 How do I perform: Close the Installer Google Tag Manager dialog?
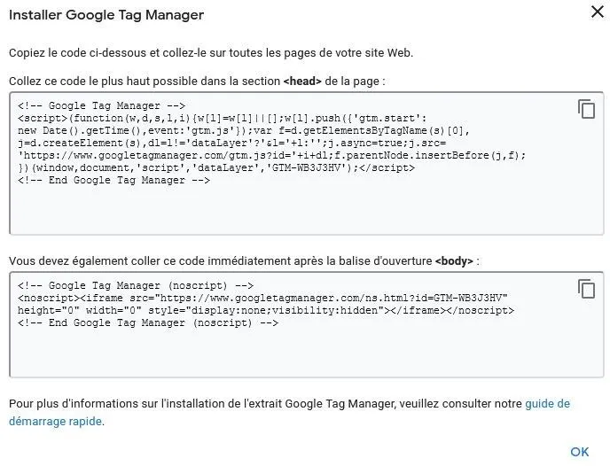[x=598, y=12]
